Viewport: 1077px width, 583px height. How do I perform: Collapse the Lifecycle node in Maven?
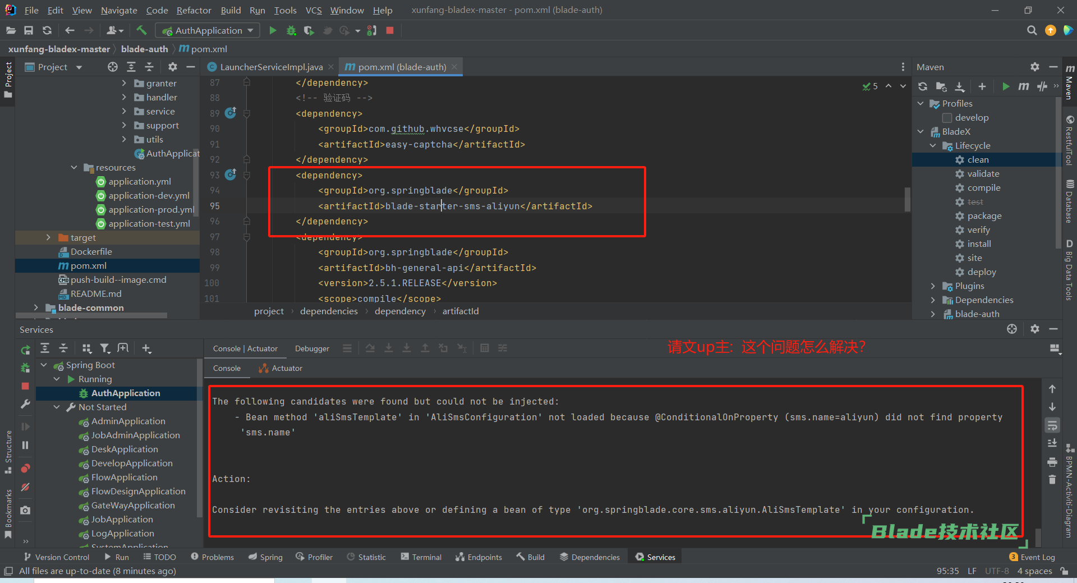point(933,145)
